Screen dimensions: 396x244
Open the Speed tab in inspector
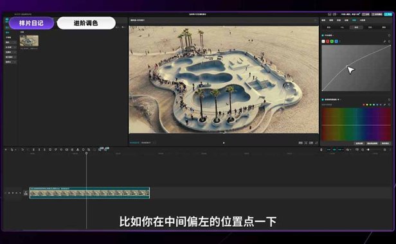(339, 20)
